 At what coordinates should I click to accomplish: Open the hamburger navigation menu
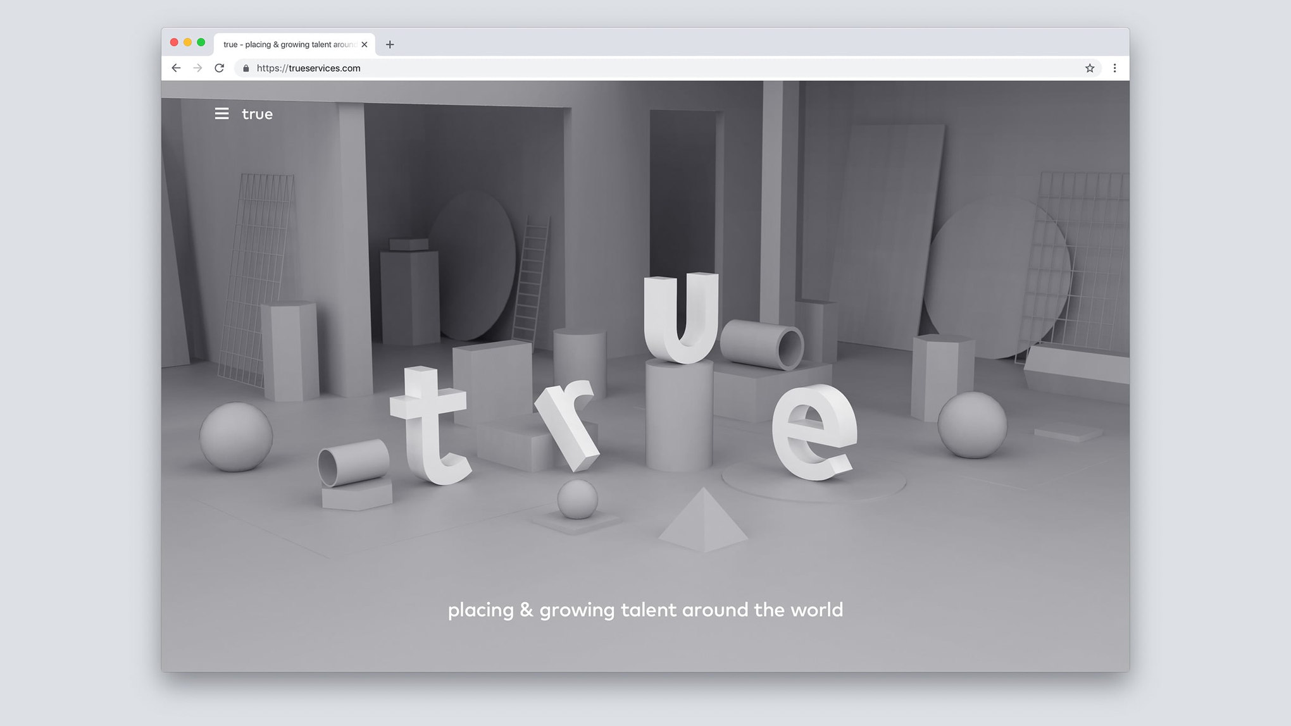click(221, 114)
